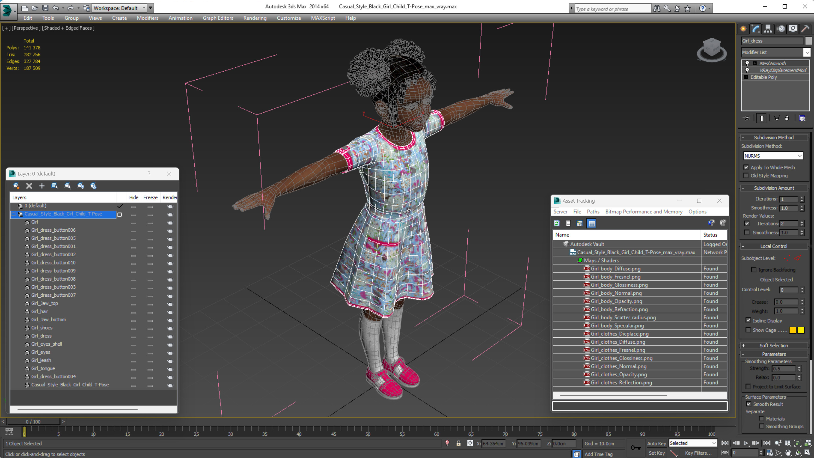Add selected objects to layer plus icon
This screenshot has width=814, height=458.
click(42, 186)
